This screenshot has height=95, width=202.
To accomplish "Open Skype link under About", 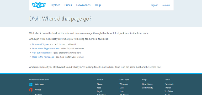I will 100,84.
